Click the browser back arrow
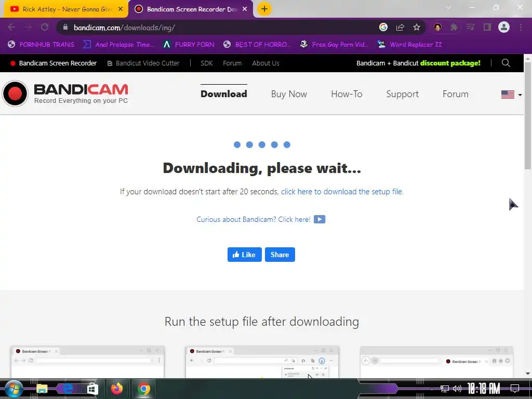Screen dimensions: 532x399 click(11, 27)
